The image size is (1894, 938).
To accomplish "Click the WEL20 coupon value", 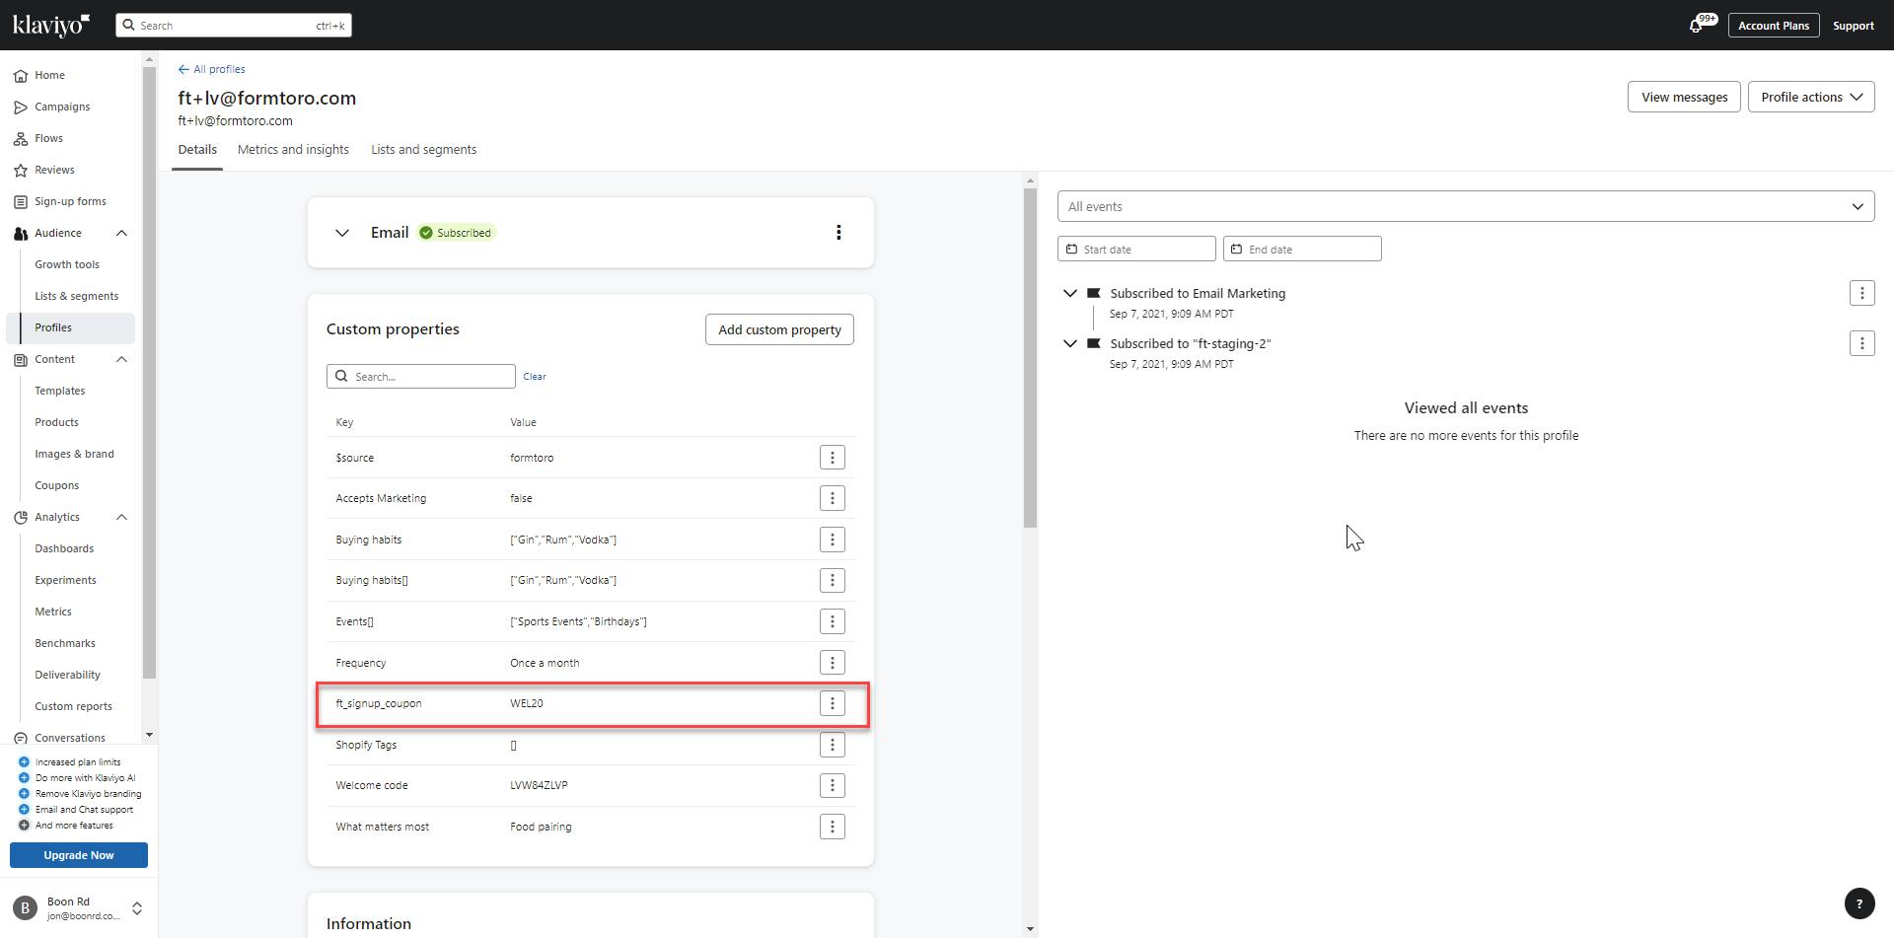I will pos(527,703).
